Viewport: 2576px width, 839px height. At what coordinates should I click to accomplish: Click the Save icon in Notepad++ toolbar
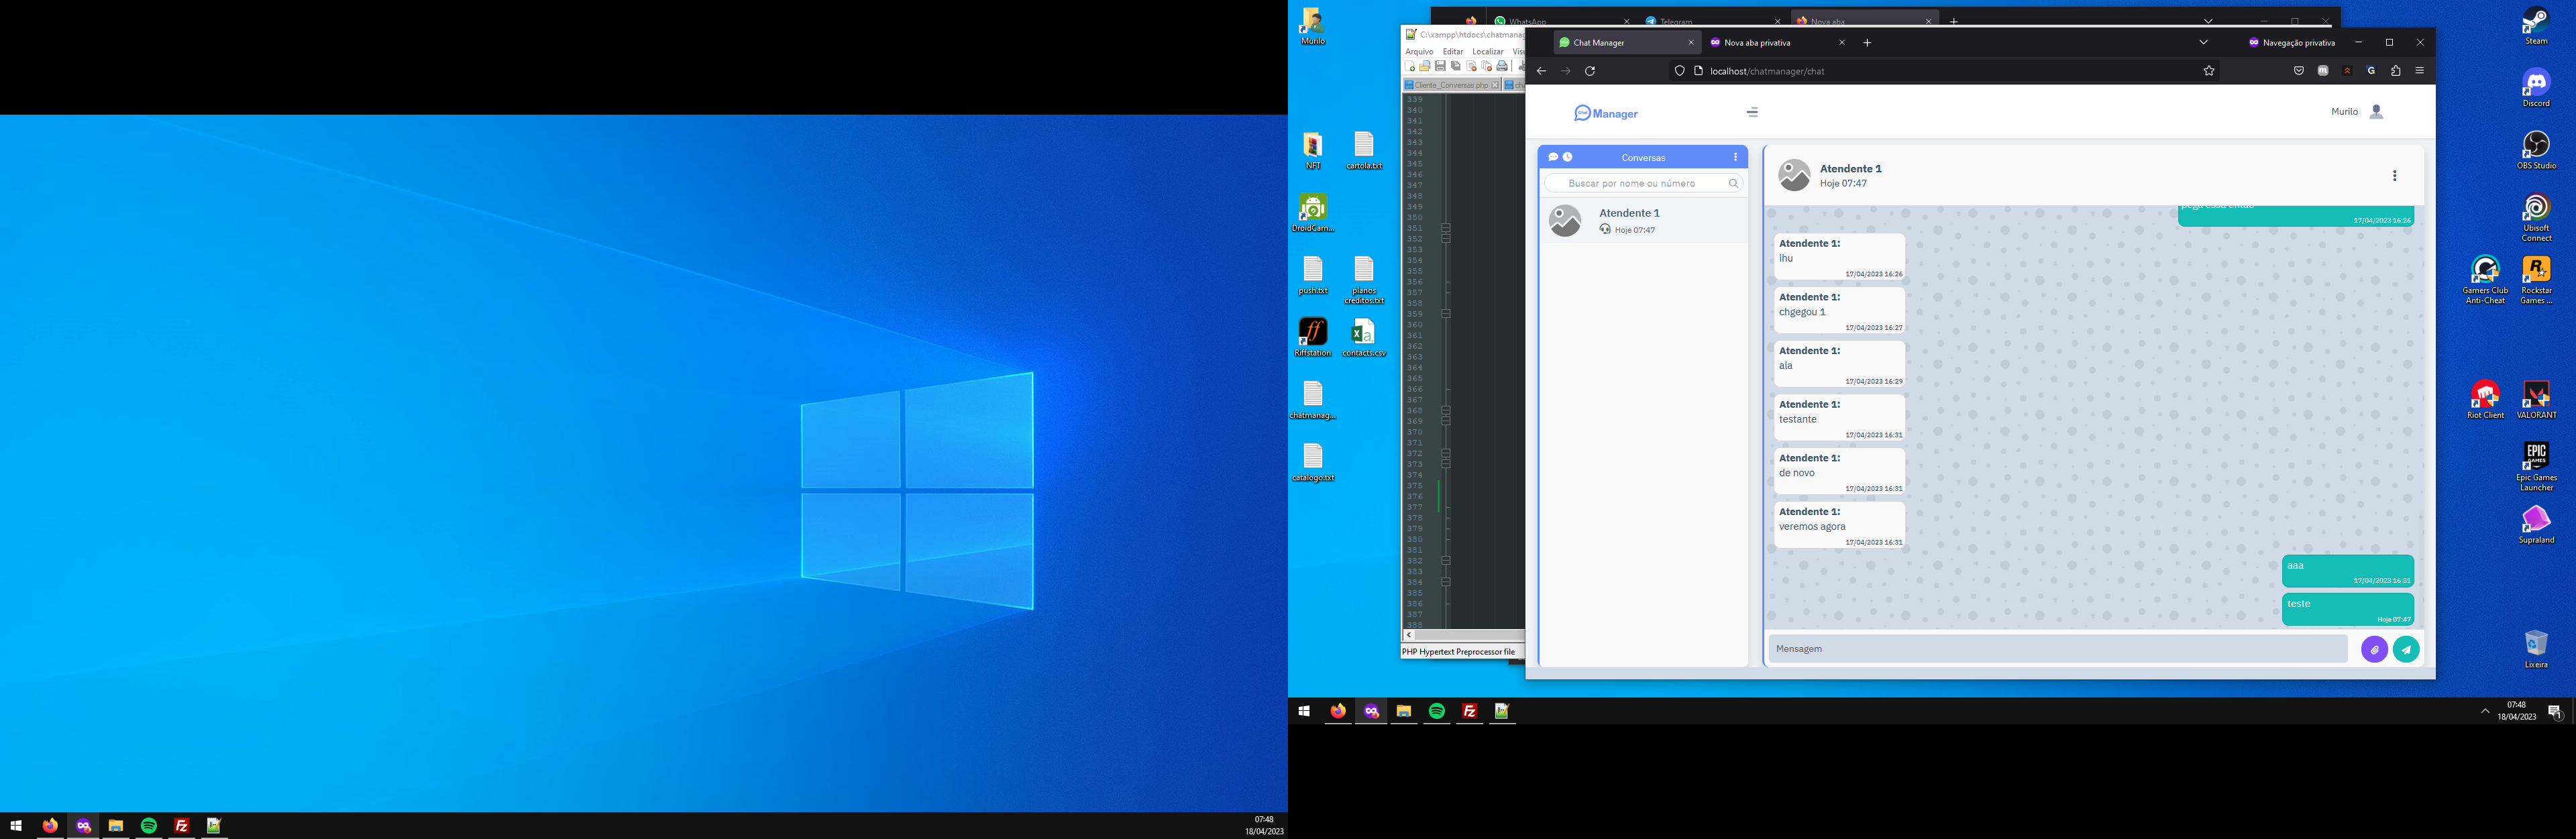1440,67
